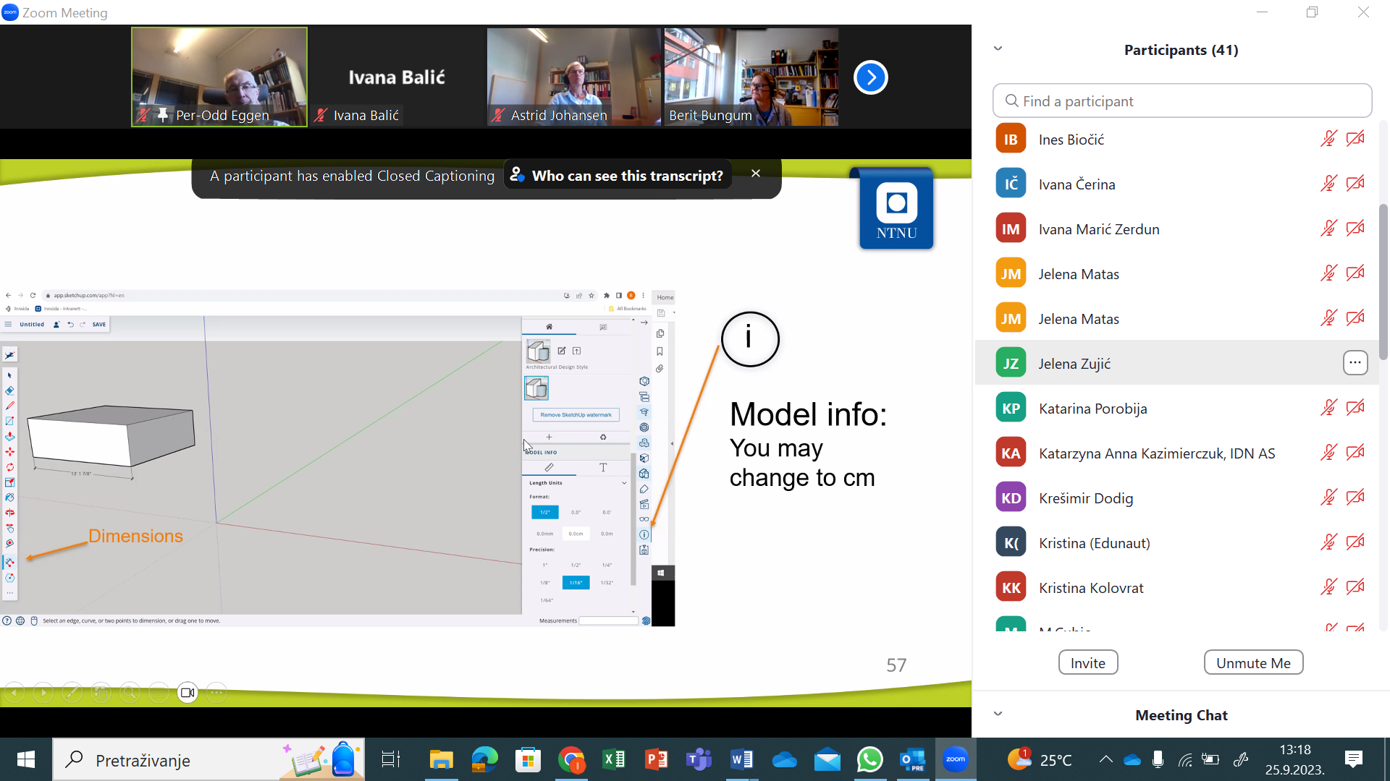Click the participants list scrollbar
Viewport: 1390px width, 781px height.
[1383, 282]
